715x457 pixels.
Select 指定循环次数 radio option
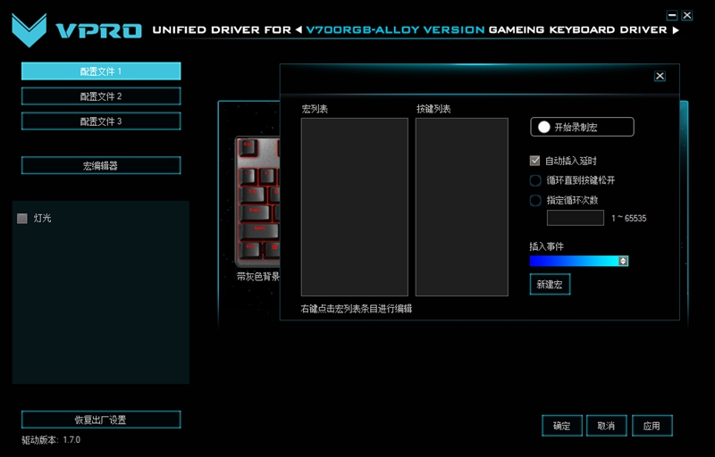coord(535,200)
